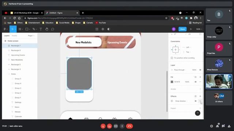
Task: Select Upcoming Events text layer
Action: point(20,55)
